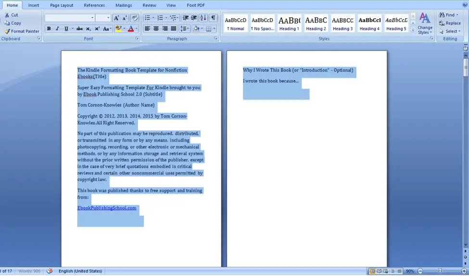The width and height of the screenshot is (469, 276).
Task: Toggle Italic formatting
Action: click(x=57, y=29)
